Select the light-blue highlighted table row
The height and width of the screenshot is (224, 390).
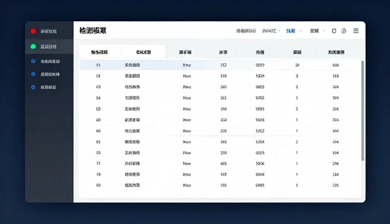click(x=220, y=65)
